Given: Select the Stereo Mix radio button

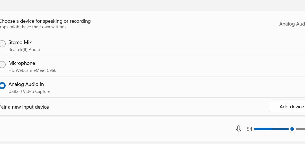Looking at the screenshot, I should [2, 44].
